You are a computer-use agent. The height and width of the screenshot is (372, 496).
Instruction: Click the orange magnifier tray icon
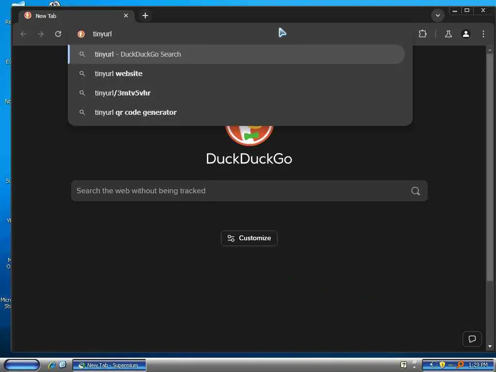coord(461,365)
